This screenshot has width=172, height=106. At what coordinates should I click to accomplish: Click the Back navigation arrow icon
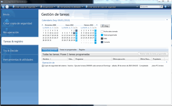click(3, 7)
